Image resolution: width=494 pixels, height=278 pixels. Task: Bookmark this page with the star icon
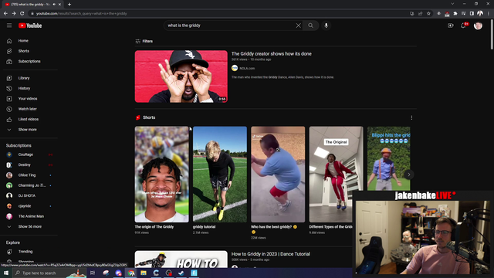[x=428, y=14]
